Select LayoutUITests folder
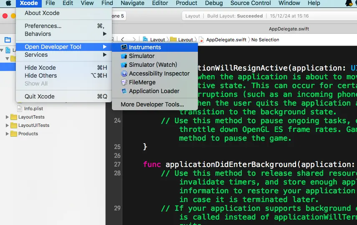The height and width of the screenshot is (225, 357). [x=34, y=125]
